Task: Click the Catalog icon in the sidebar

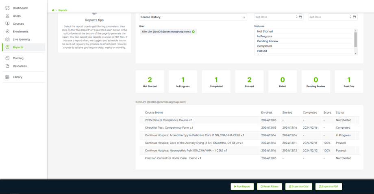Action: click(7, 58)
